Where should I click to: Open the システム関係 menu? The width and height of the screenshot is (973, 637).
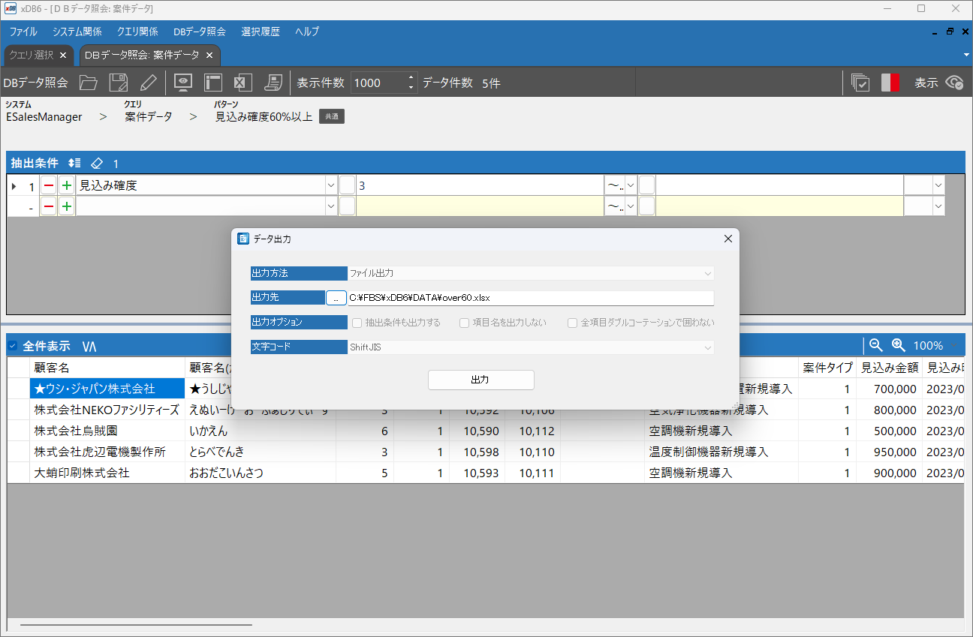[x=77, y=32]
